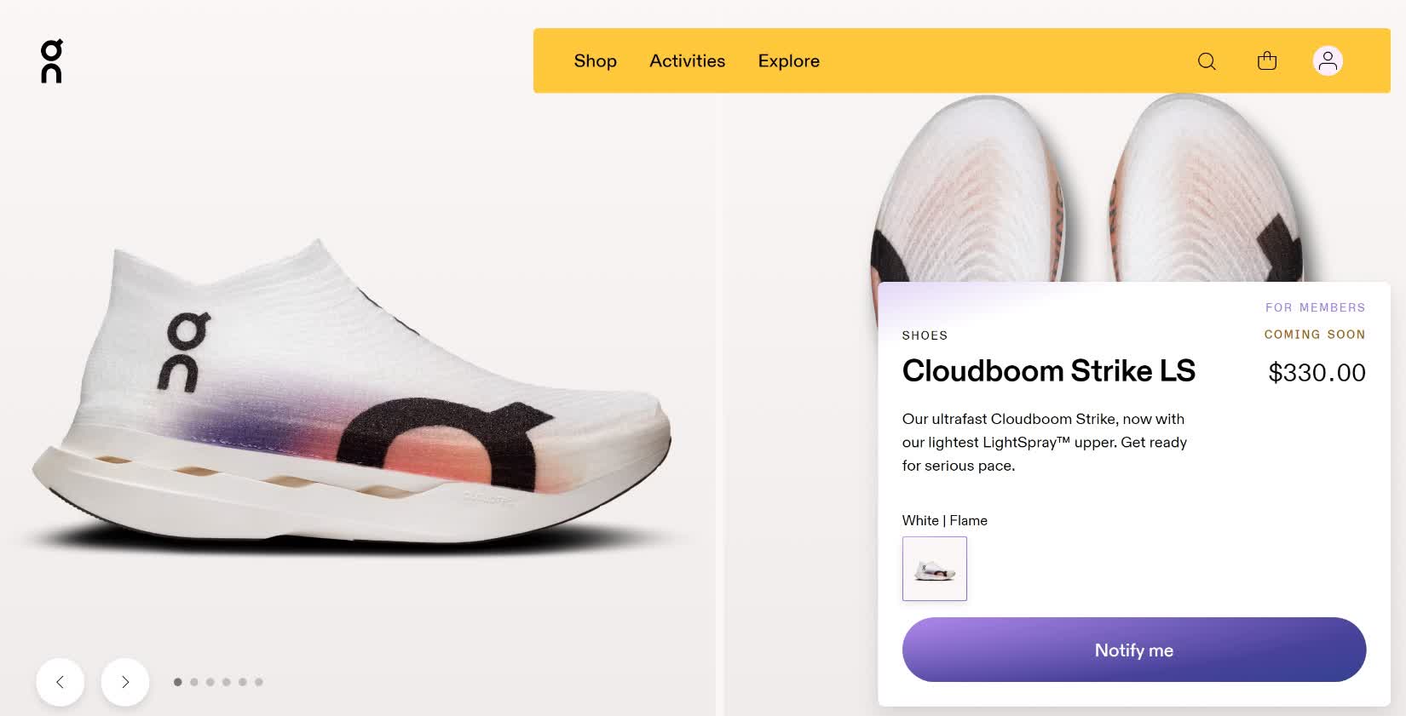Jump to third carousel dot

(210, 682)
